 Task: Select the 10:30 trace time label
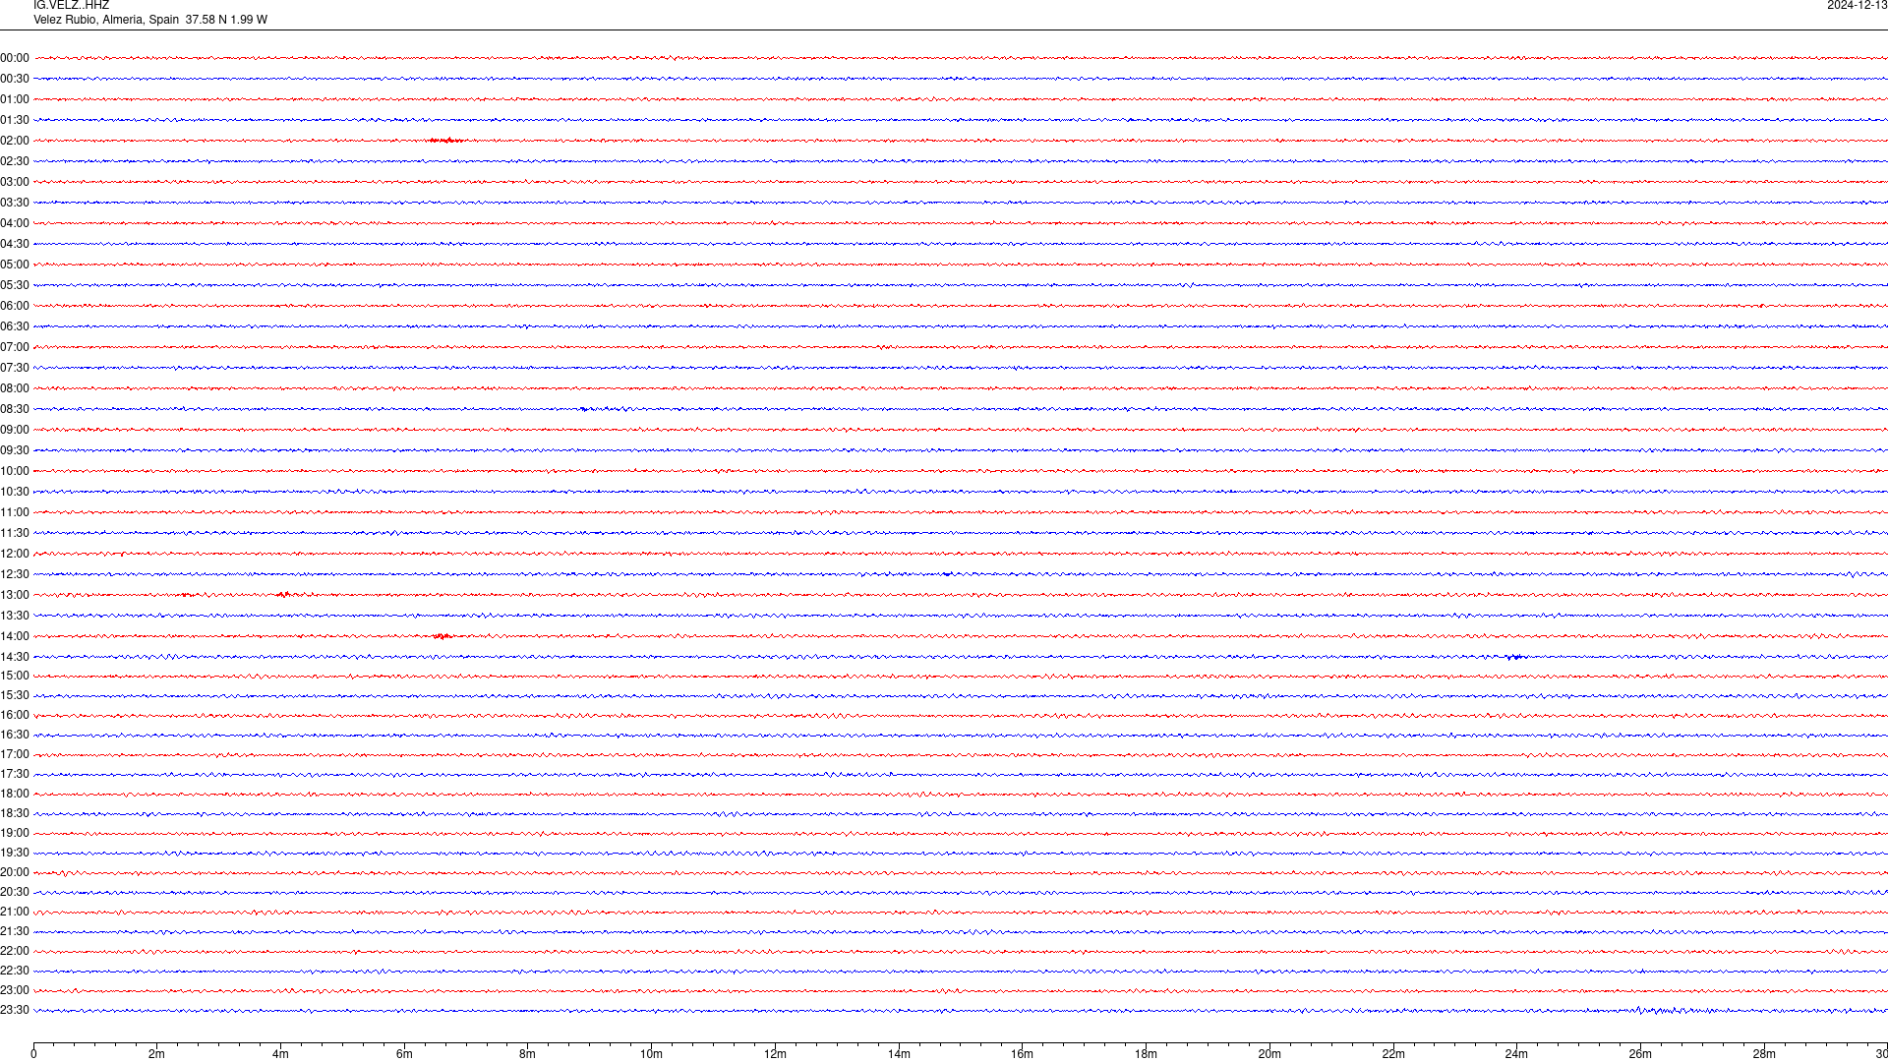[15, 492]
